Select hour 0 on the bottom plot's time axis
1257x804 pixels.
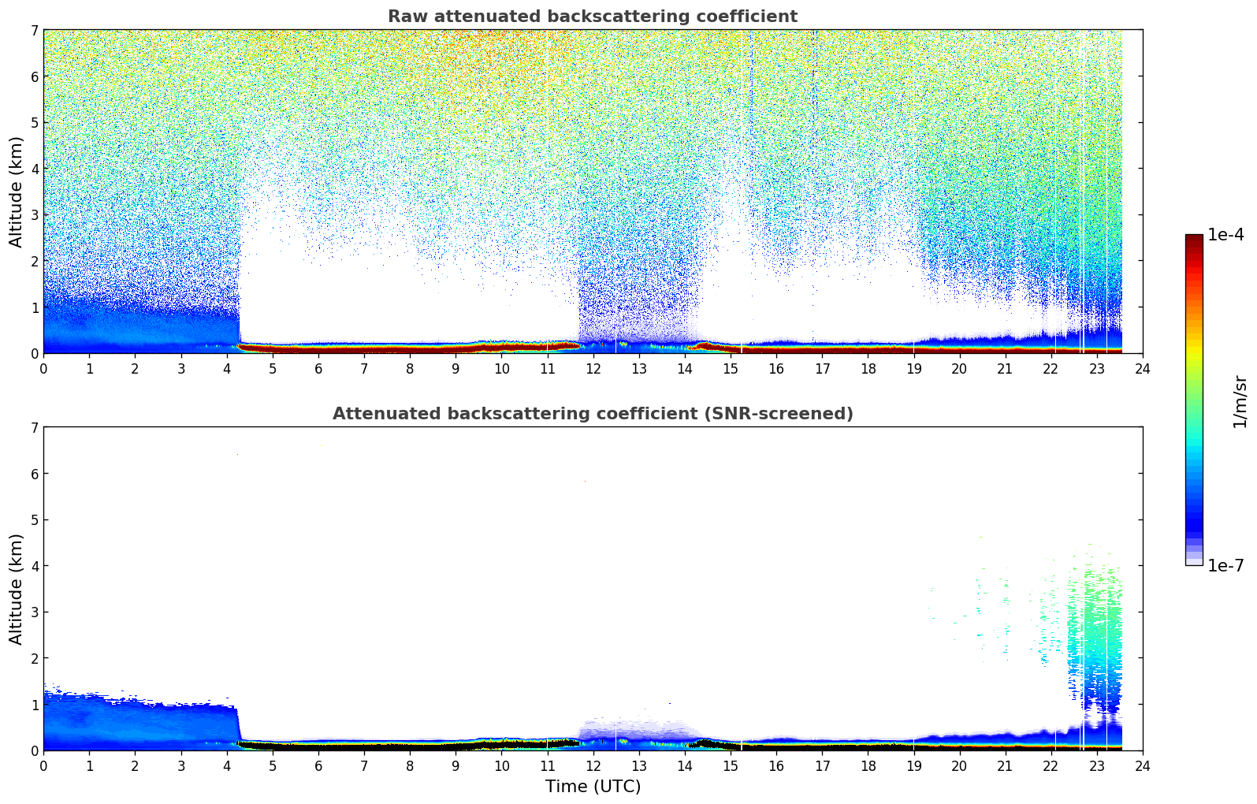tap(43, 766)
